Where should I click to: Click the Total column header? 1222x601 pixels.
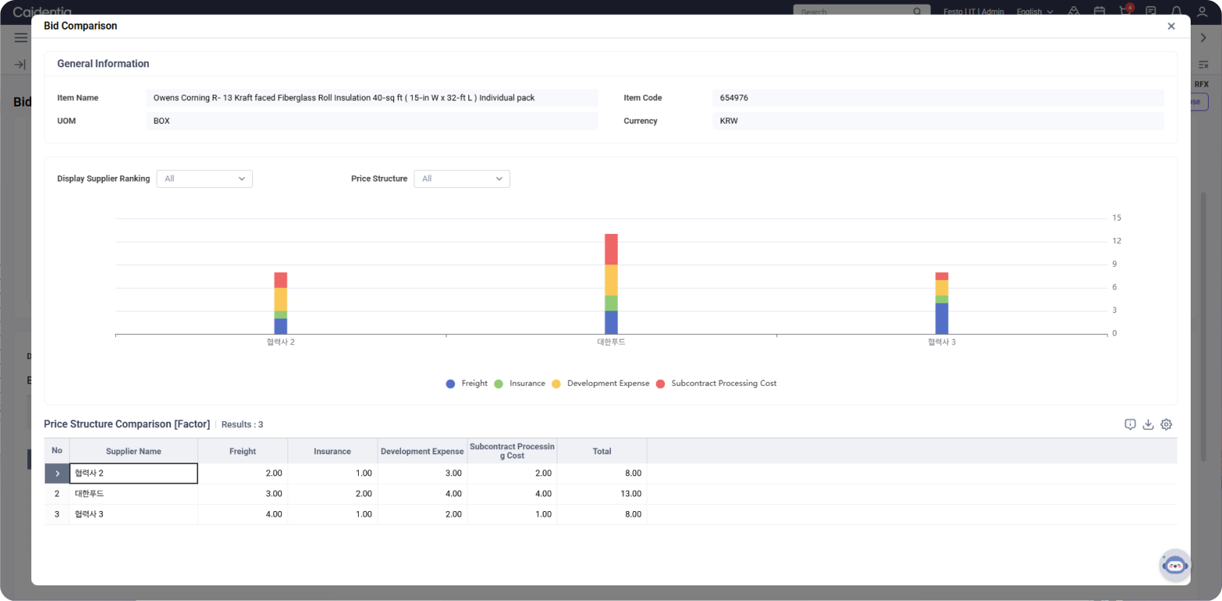(x=602, y=451)
